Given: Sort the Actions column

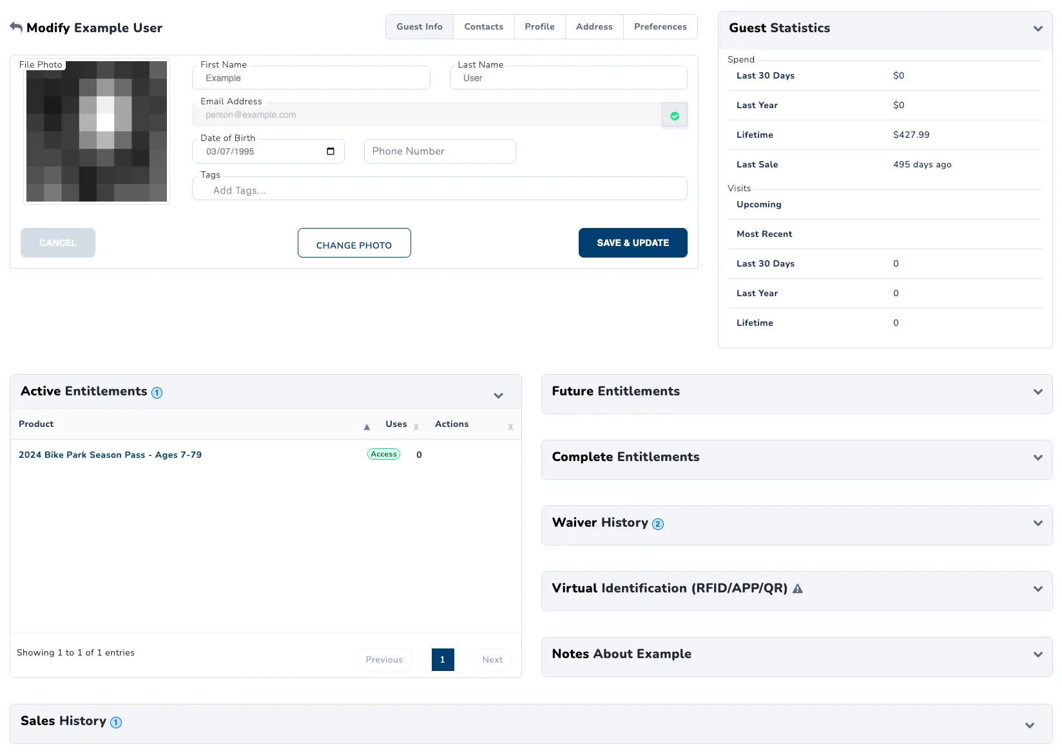Looking at the screenshot, I should [510, 427].
